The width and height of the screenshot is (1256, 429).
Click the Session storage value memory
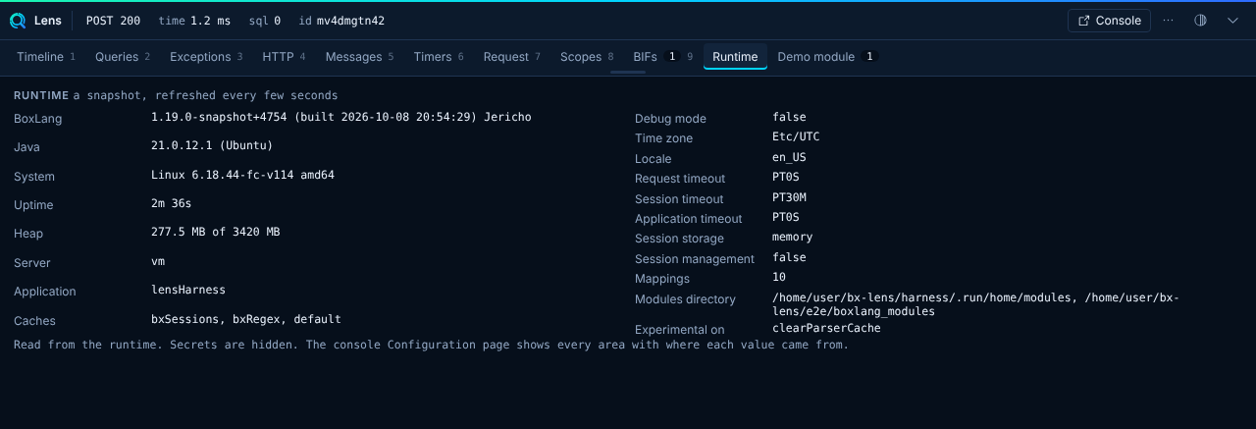[x=792, y=237]
